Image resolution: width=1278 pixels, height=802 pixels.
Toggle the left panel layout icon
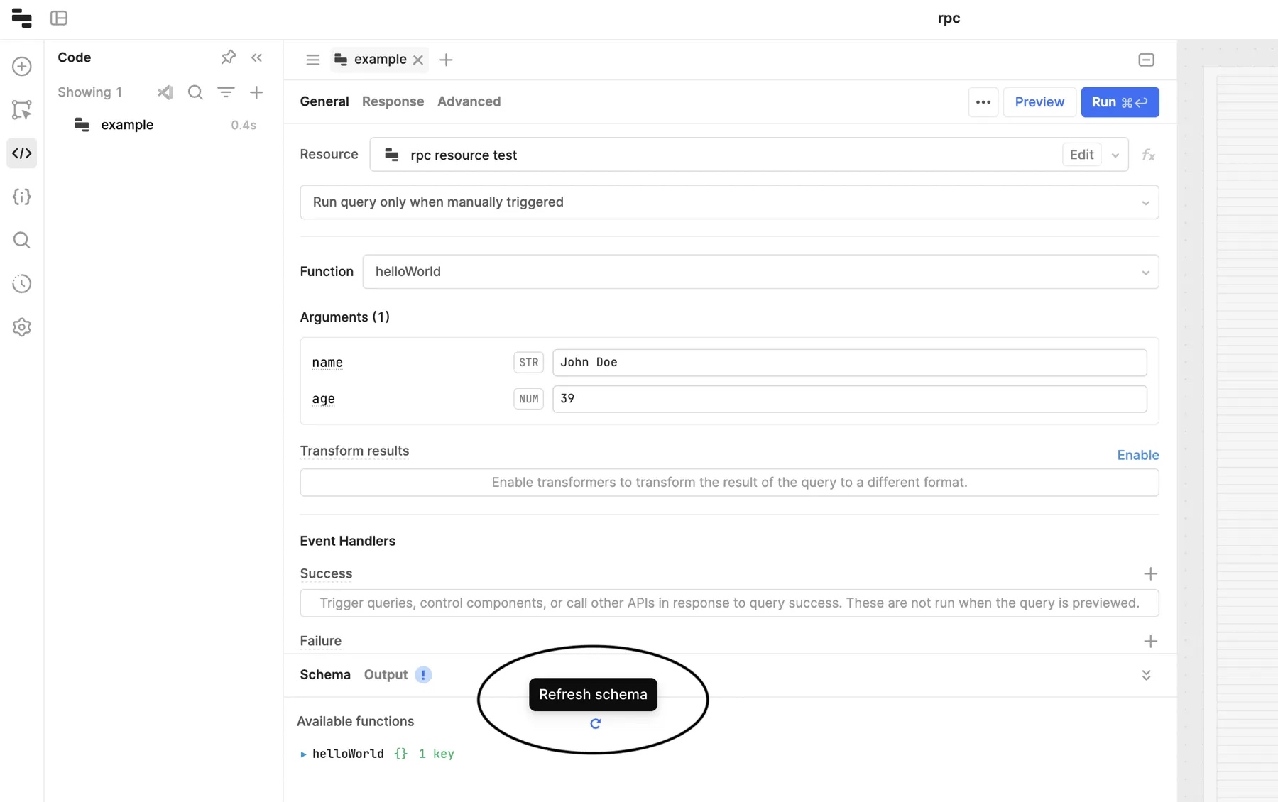click(x=59, y=18)
